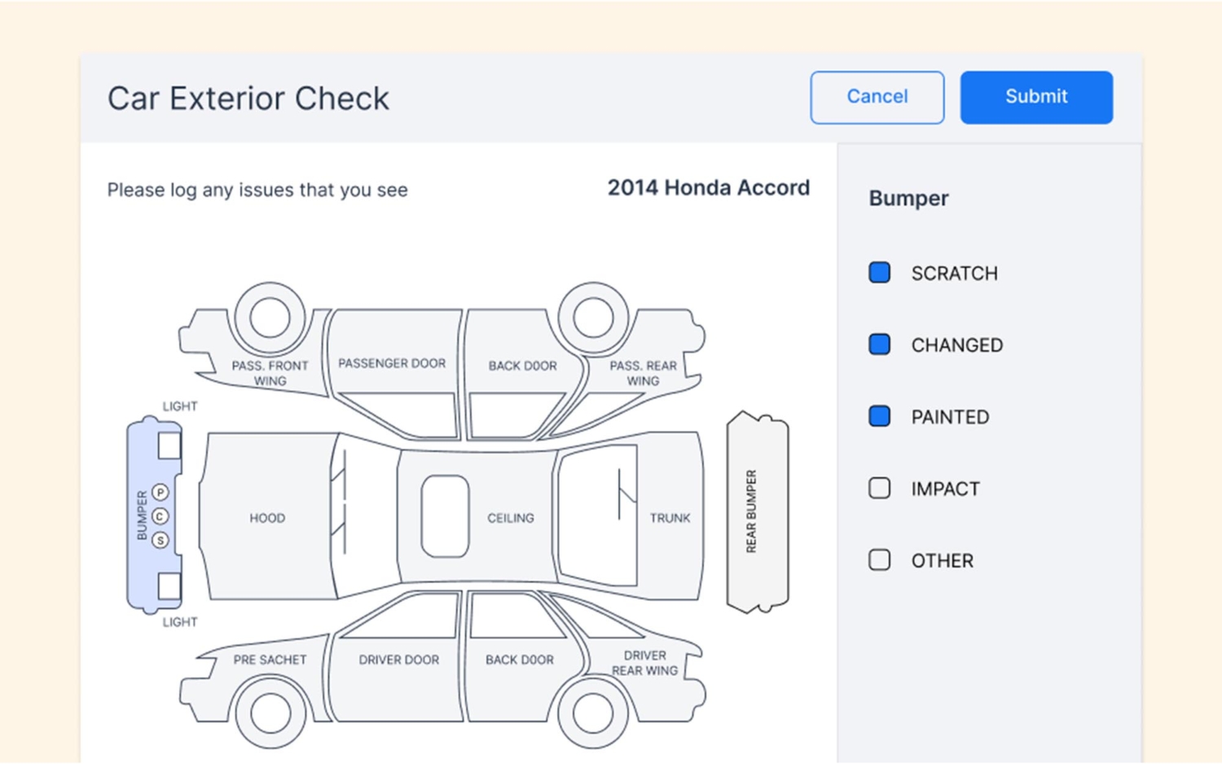Click the sunroof on the ceiling panel
The width and height of the screenshot is (1222, 764).
[445, 517]
